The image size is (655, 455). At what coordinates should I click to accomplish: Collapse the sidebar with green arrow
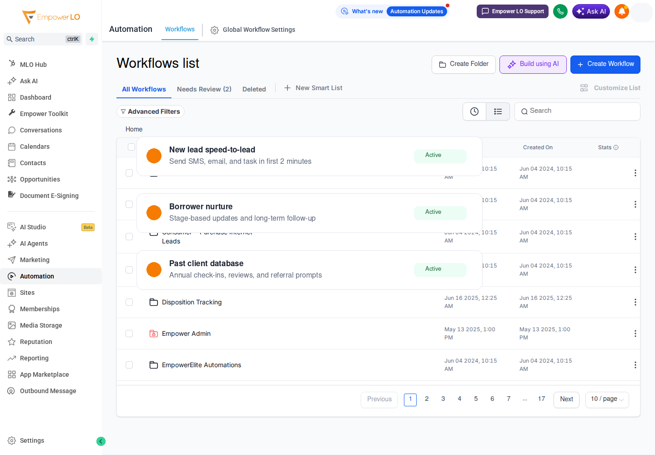[x=101, y=441]
